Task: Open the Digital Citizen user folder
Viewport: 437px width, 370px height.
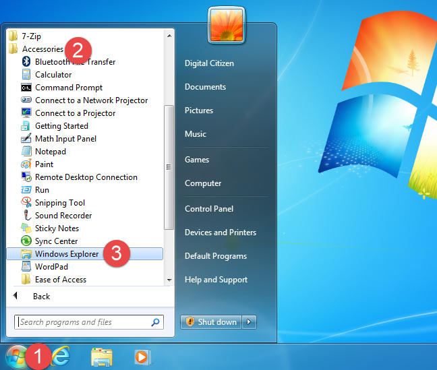Action: (x=209, y=63)
